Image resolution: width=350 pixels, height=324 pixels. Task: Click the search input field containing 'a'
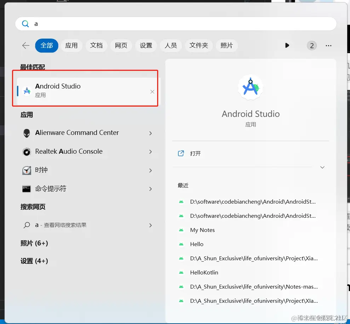pyautogui.click(x=176, y=24)
